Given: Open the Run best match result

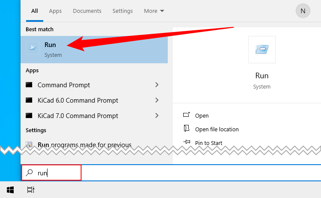Looking at the screenshot, I should pos(94,50).
